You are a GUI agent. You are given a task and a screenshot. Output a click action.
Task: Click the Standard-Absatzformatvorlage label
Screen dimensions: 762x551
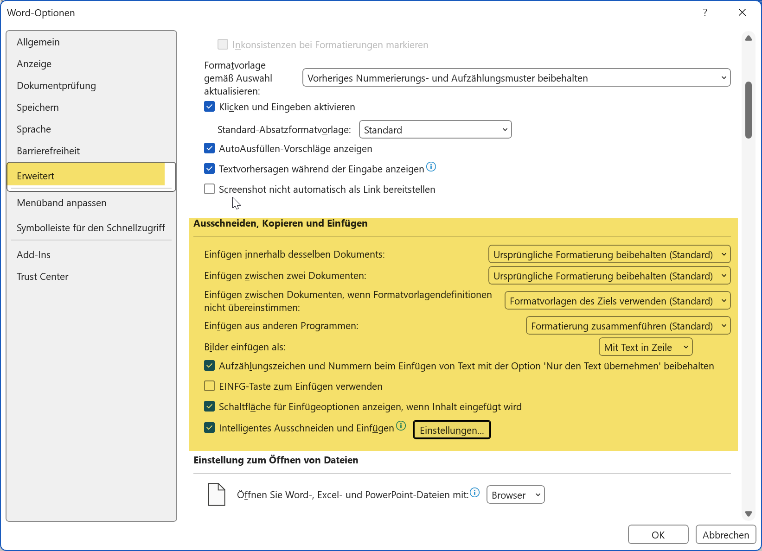[x=284, y=130]
